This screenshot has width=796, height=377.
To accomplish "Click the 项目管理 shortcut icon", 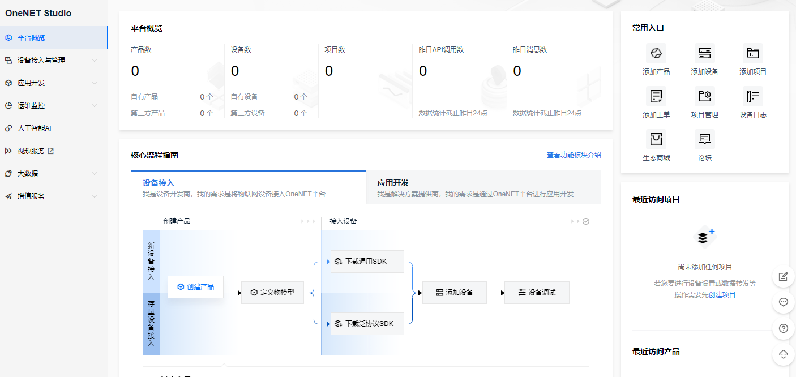I will click(x=704, y=97).
